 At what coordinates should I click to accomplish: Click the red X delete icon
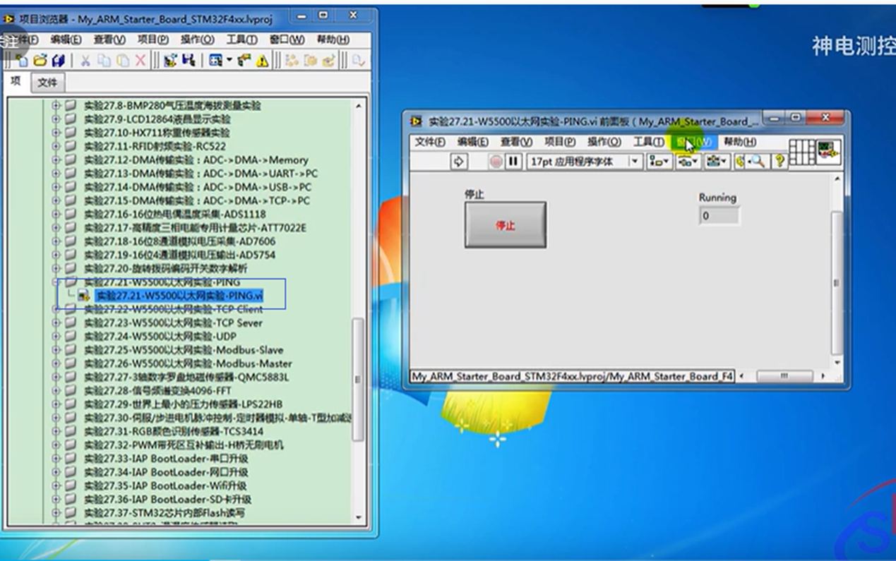140,61
